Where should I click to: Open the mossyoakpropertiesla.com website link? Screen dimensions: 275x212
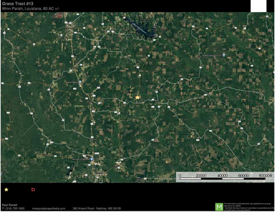49,209
